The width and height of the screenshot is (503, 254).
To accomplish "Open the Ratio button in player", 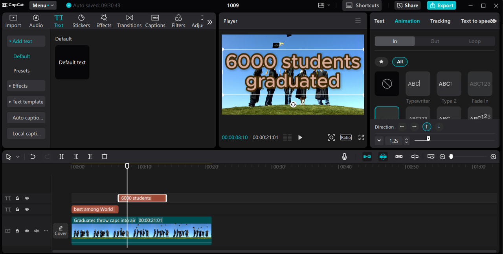I will 346,137.
